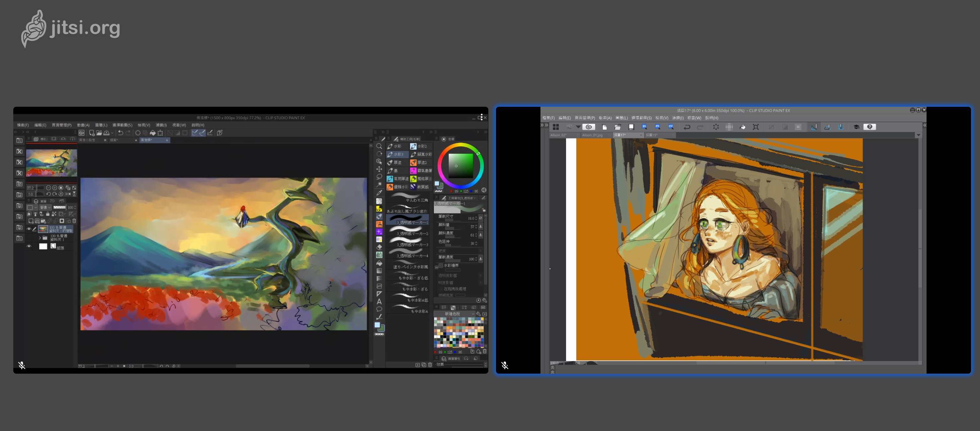The height and width of the screenshot is (431, 980).
Task: Click delete layer trash icon in layer panel
Action: coord(74,221)
